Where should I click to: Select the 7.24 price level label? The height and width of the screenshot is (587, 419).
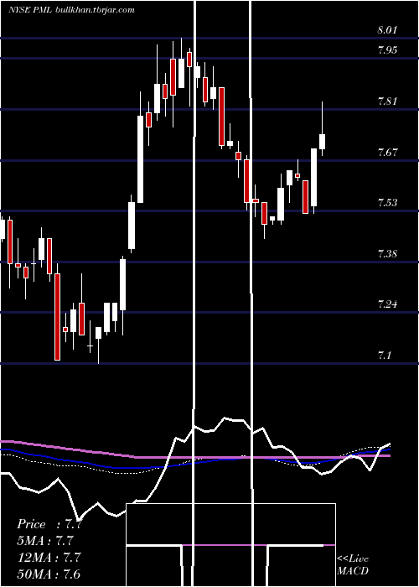387,304
